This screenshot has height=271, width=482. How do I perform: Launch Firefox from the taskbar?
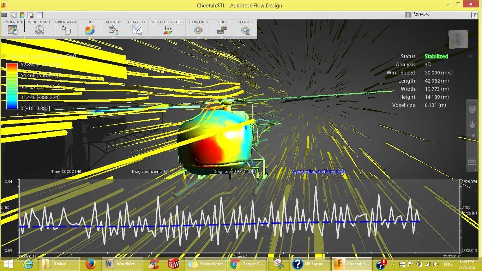click(x=91, y=264)
